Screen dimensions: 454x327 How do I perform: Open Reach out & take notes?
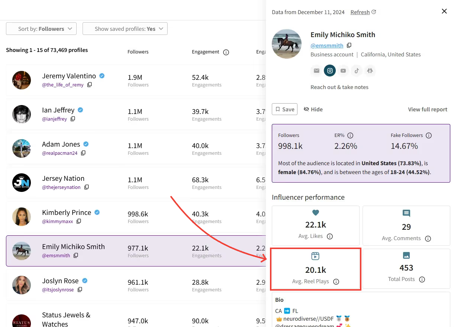[339, 87]
